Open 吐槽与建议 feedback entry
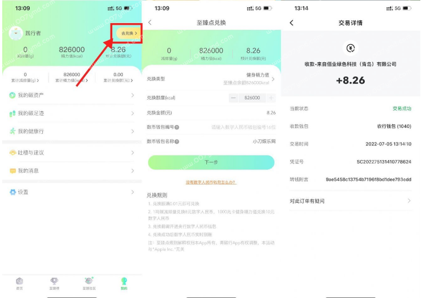Image resolution: width=422 pixels, height=298 pixels. coord(30,153)
